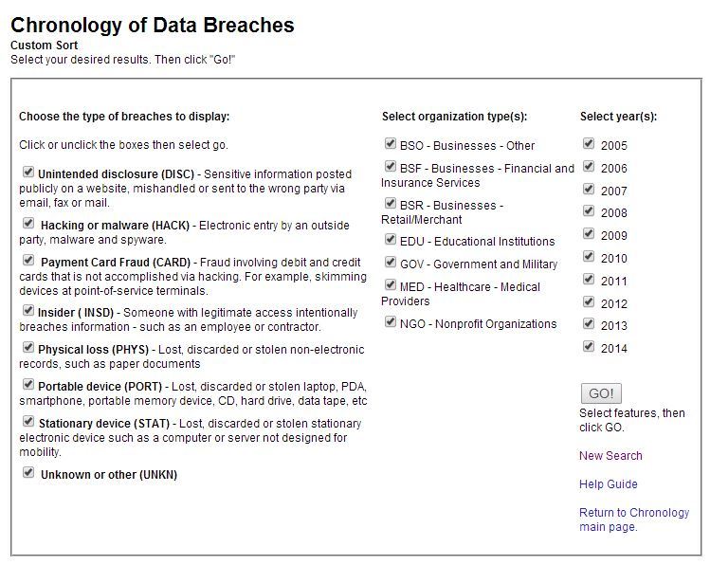Uncheck the year 2005 checkbox
Viewport: 710px width, 565px height.
point(589,144)
